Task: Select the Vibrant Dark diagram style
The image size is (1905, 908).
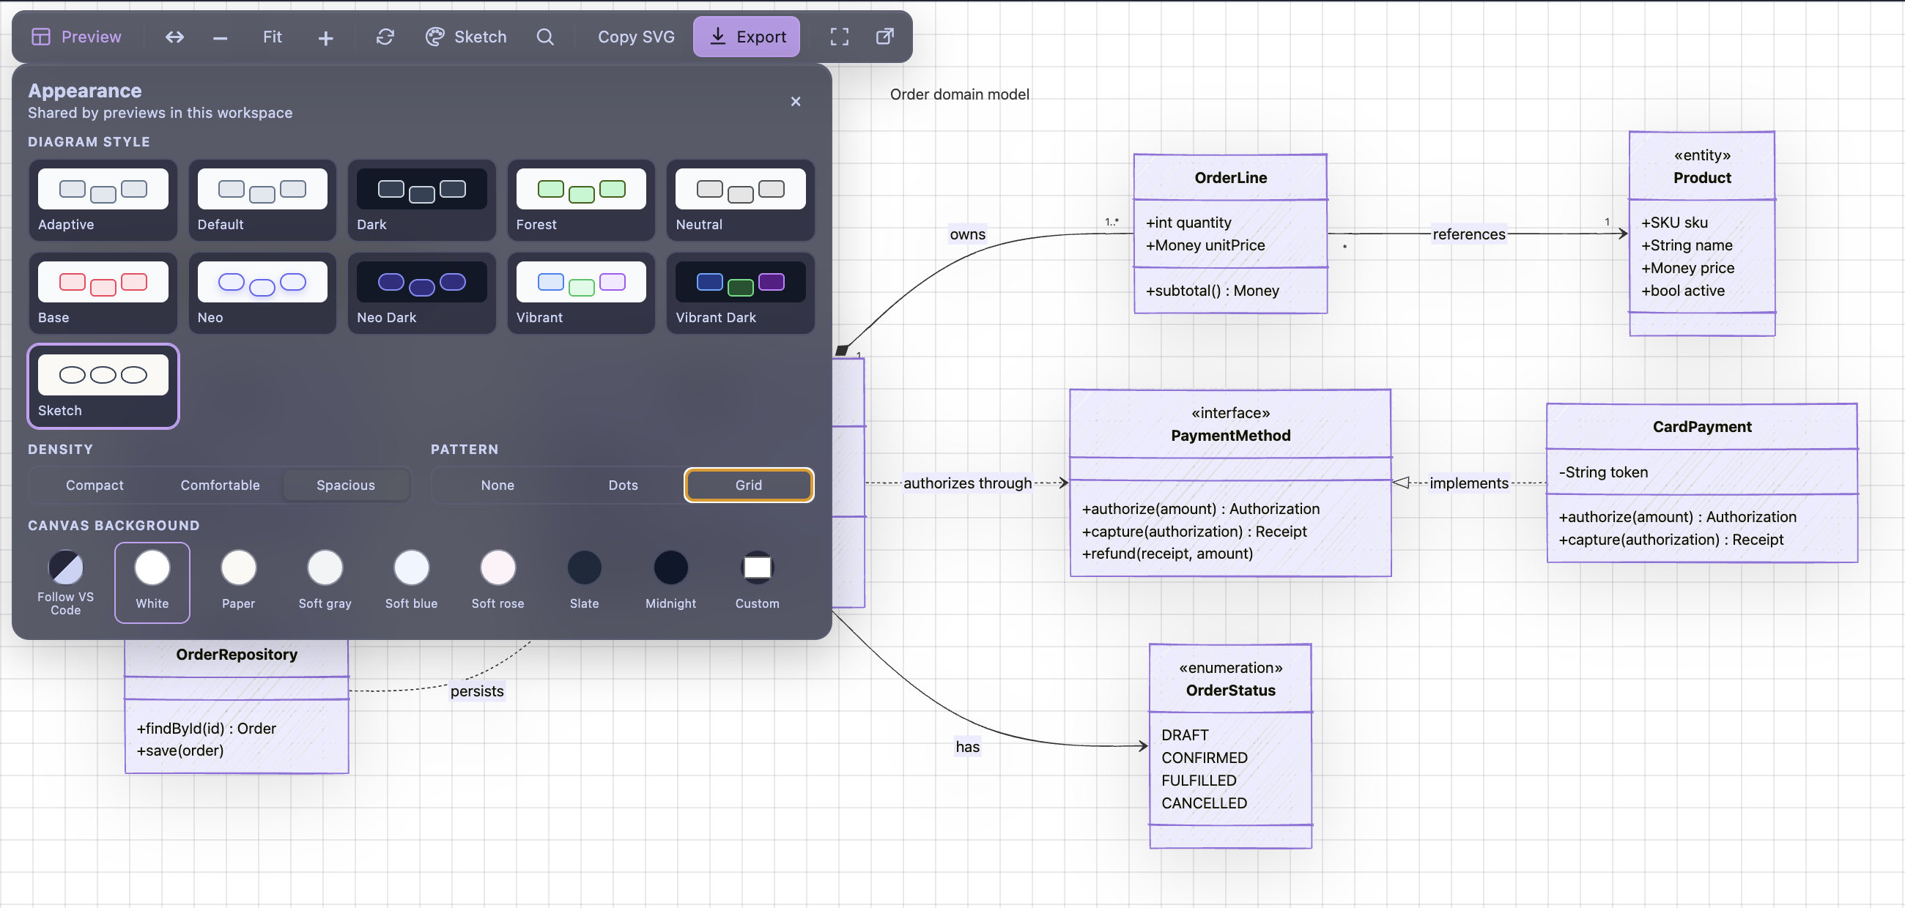Action: pos(740,294)
